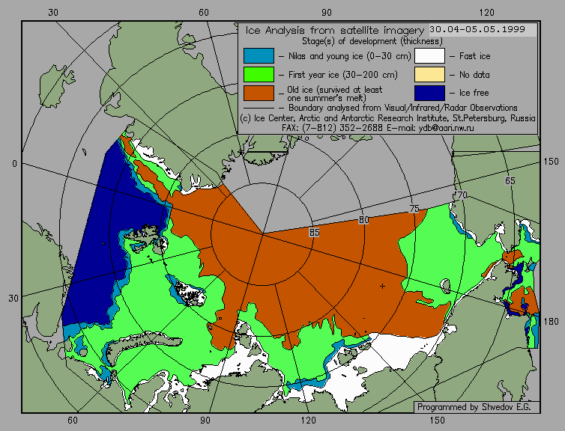Click the bottom-edge longitude label 90

(205, 421)
